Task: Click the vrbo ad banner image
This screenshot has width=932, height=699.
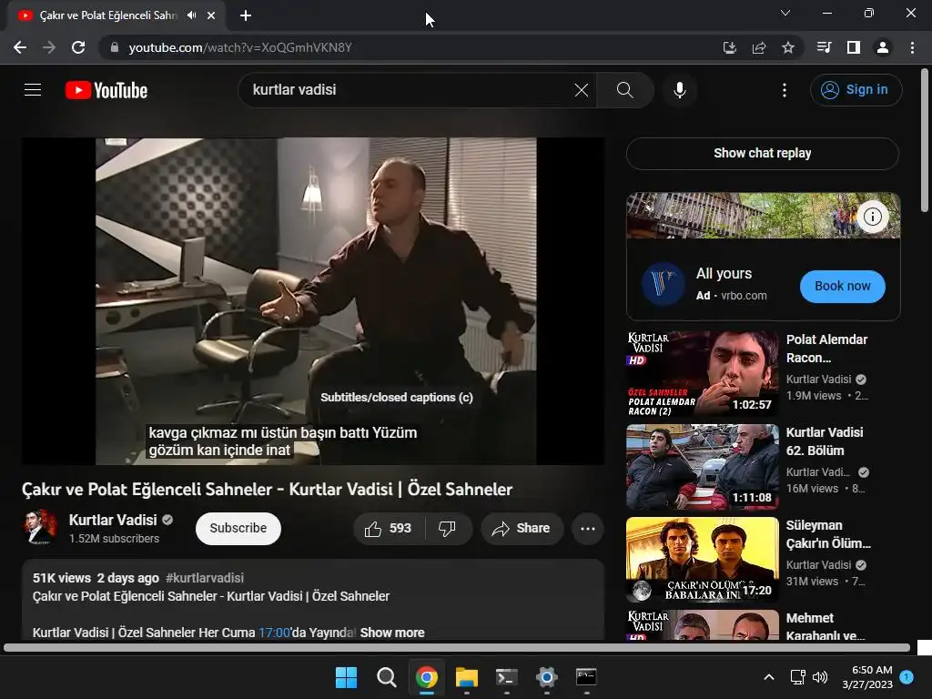Action: 764,215
